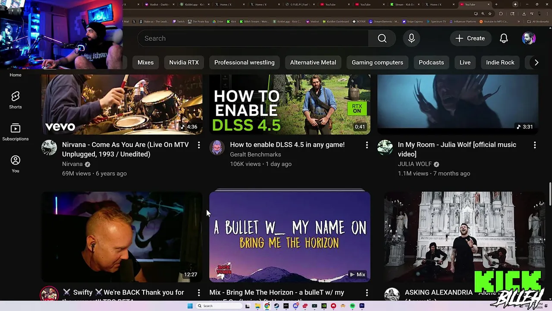Select the Indie Rock filter chip
552x311 pixels.
[x=500, y=63]
